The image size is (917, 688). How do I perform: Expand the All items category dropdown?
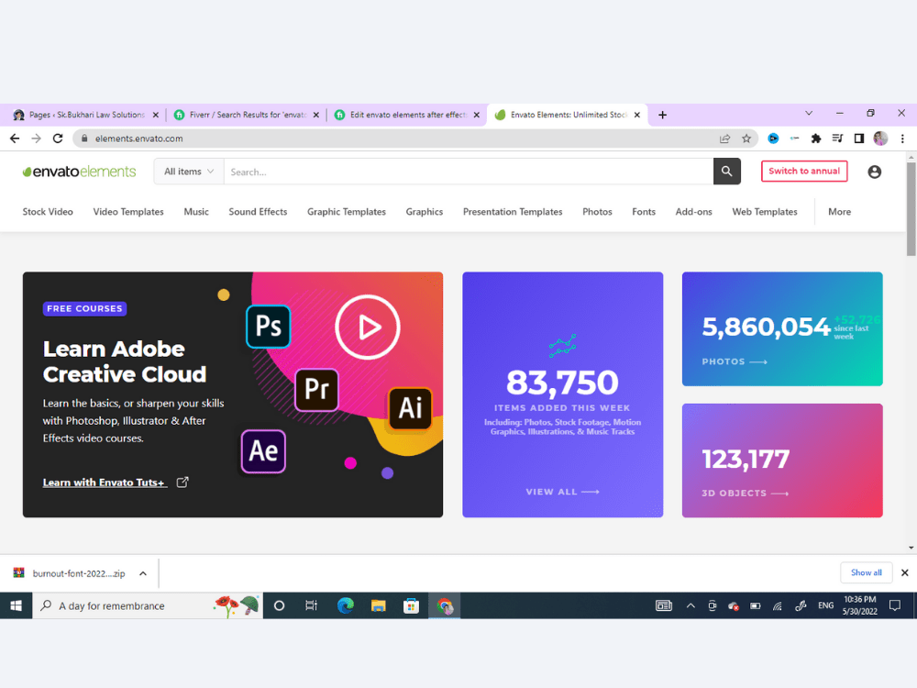tap(189, 172)
